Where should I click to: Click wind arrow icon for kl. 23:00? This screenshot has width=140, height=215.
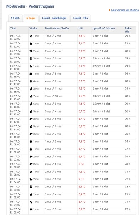(31, 36)
